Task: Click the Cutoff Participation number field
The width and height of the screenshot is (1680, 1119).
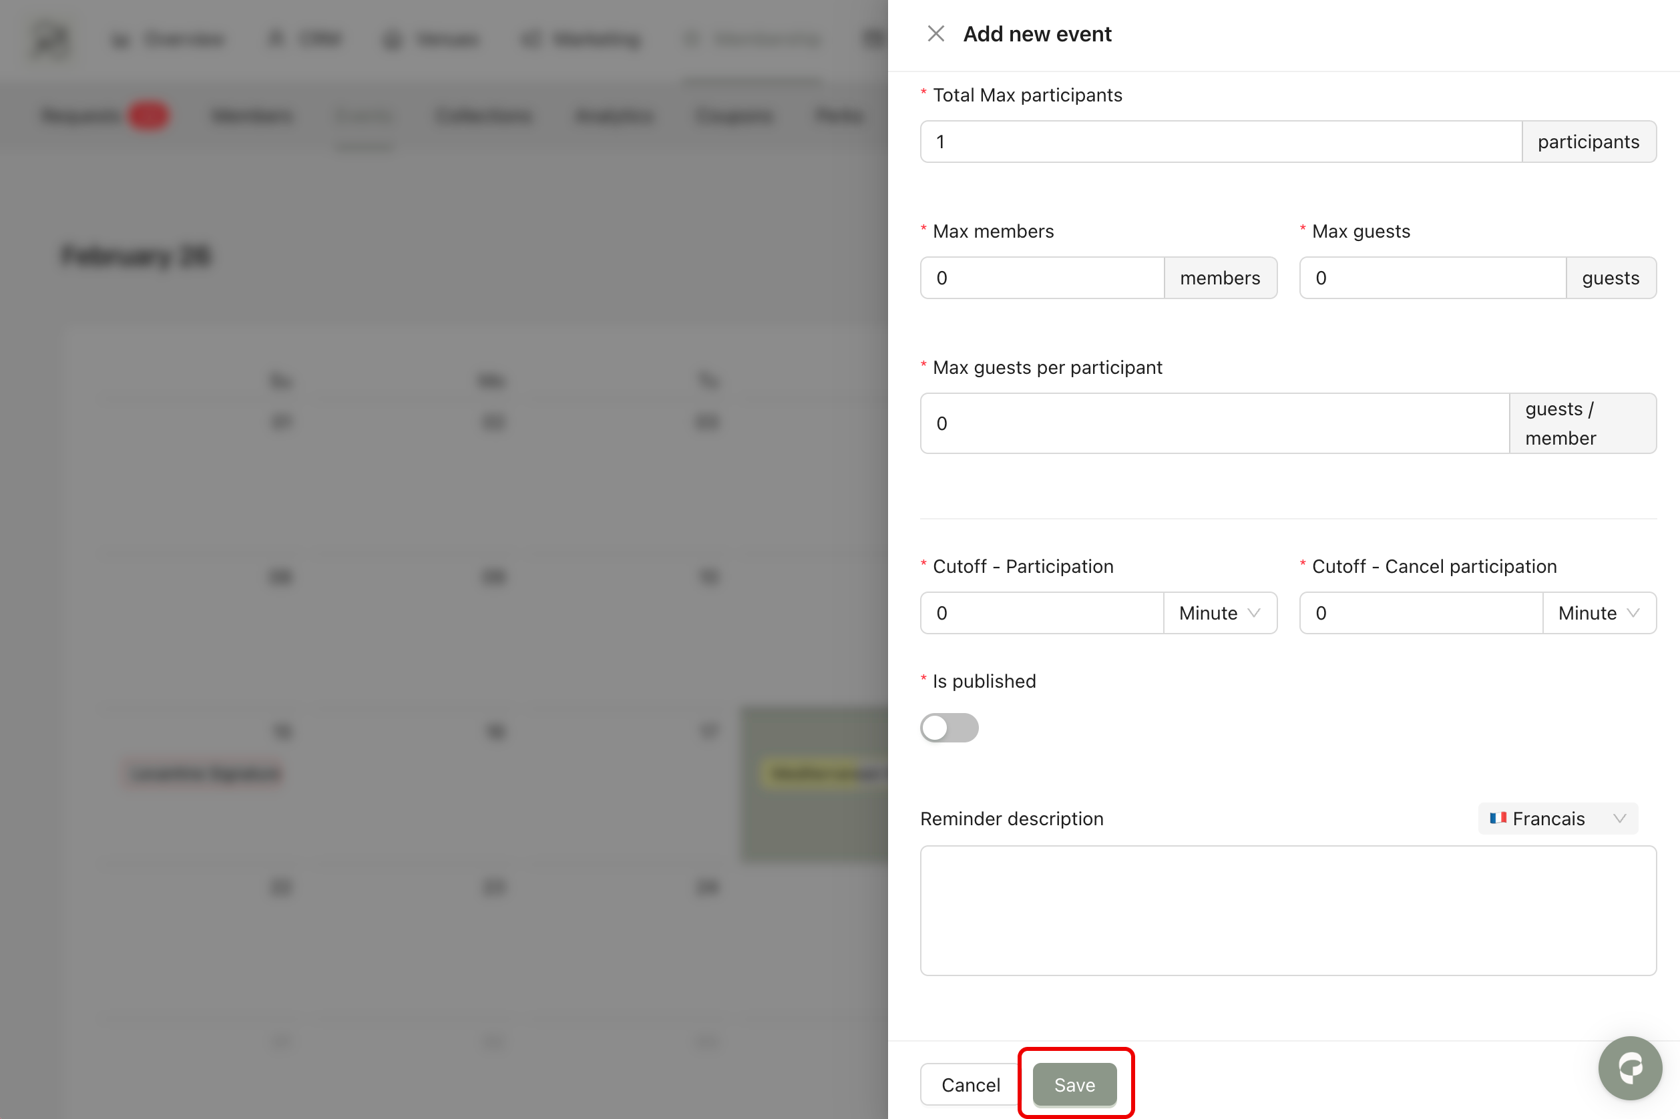Action: (x=1041, y=613)
